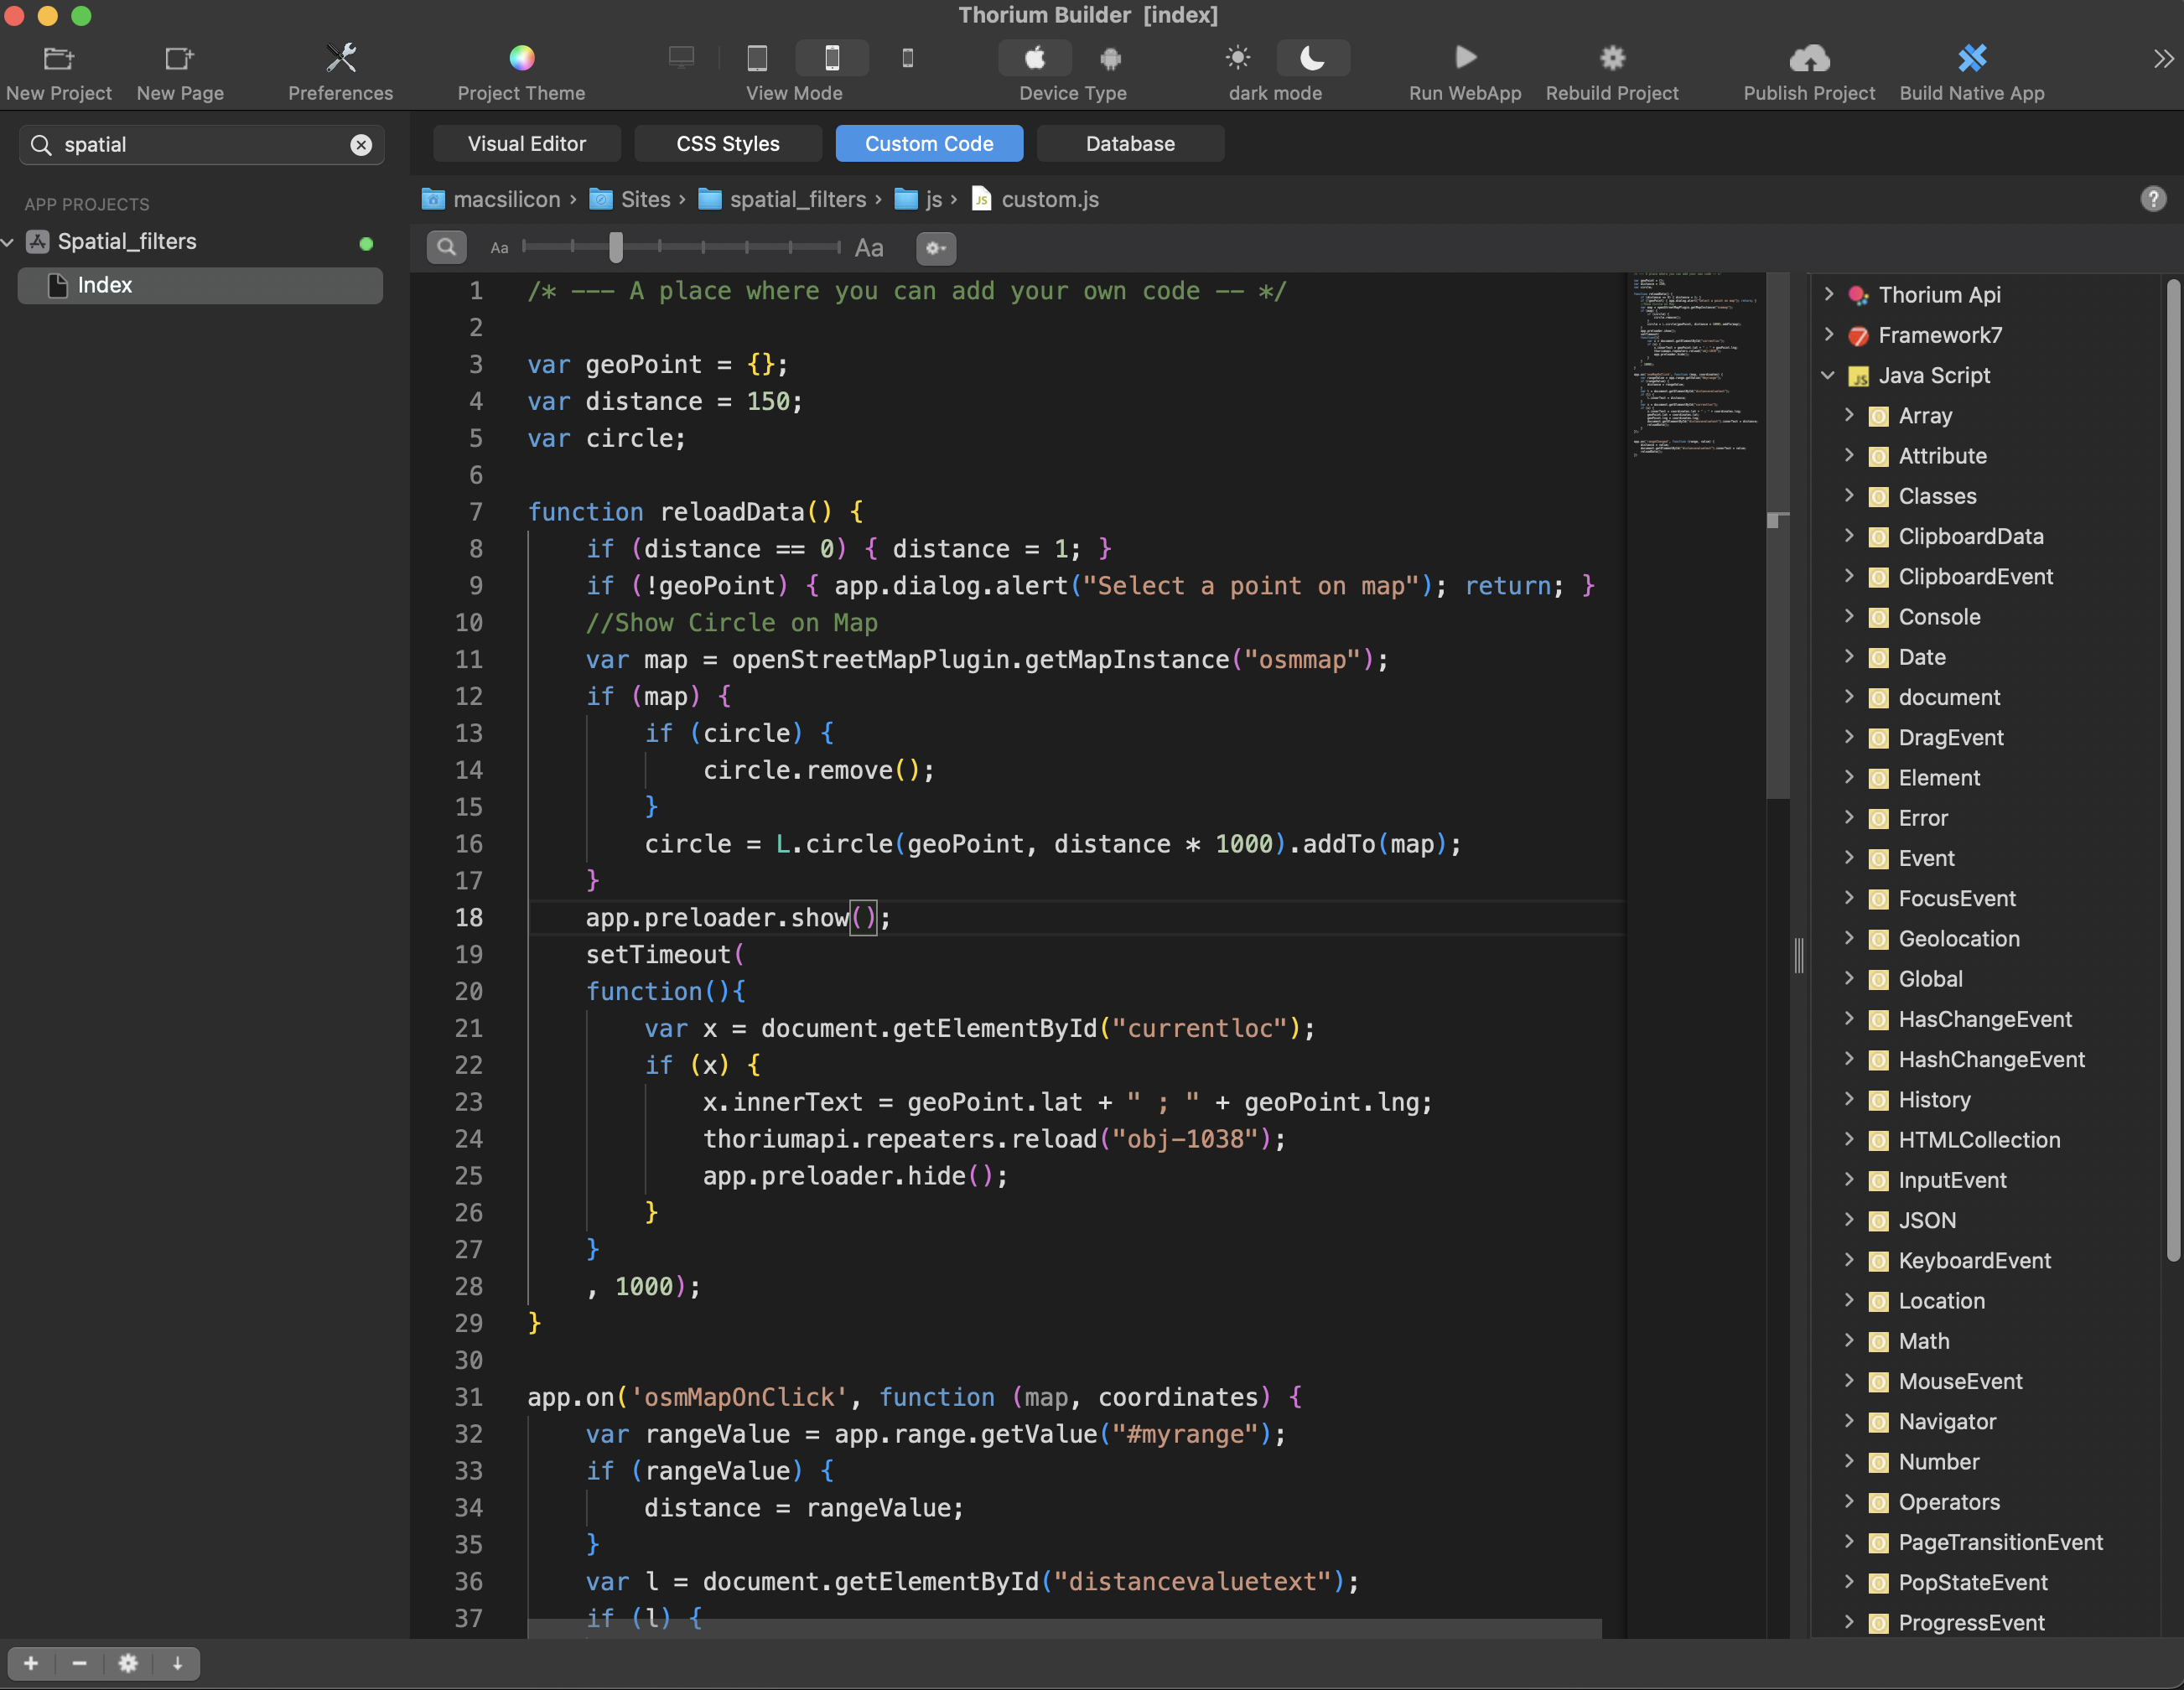Collapse the Java Script tree
The width and height of the screenshot is (2184, 1690).
[x=1829, y=375]
